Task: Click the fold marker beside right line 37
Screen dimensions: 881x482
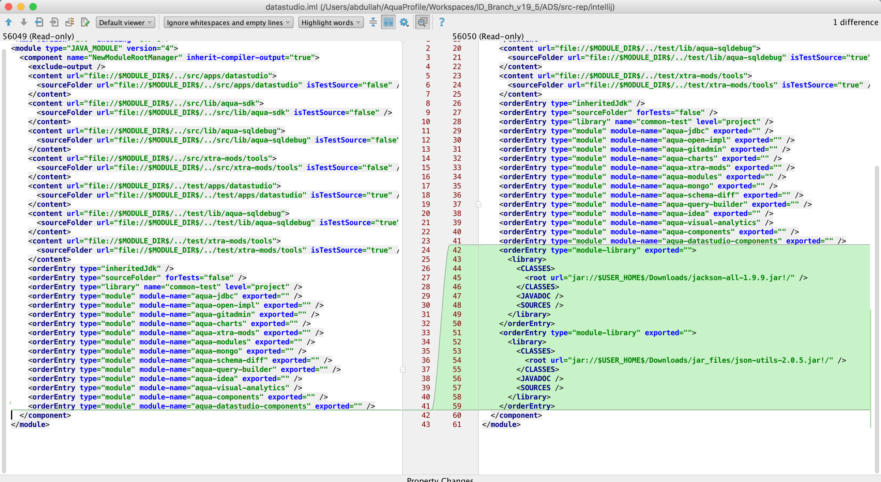Action: pos(478,204)
